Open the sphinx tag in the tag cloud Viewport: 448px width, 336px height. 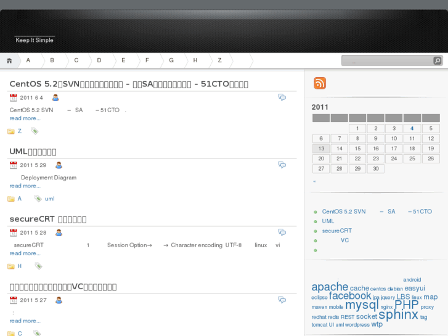pos(398,315)
